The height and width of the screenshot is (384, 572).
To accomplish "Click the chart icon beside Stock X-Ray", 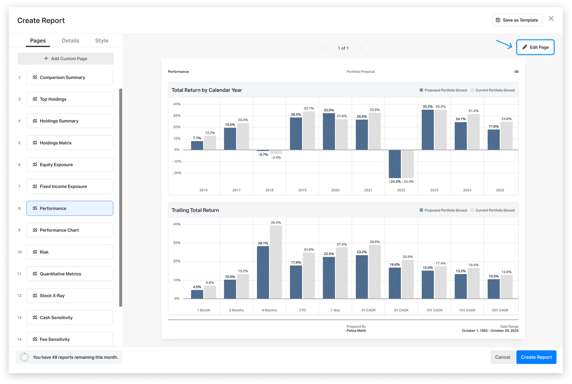I will click(35, 295).
